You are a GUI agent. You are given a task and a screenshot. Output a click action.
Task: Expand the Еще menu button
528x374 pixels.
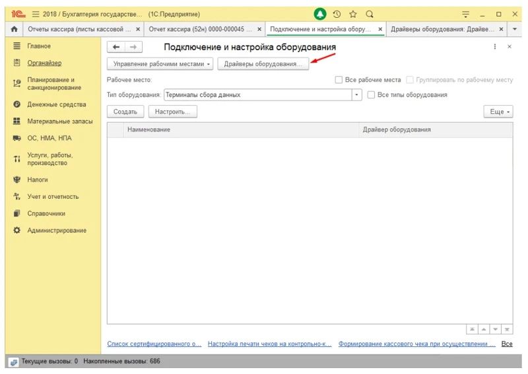(x=498, y=112)
